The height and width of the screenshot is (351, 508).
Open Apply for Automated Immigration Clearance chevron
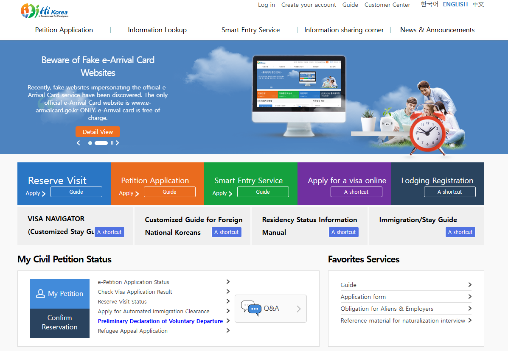click(x=228, y=311)
